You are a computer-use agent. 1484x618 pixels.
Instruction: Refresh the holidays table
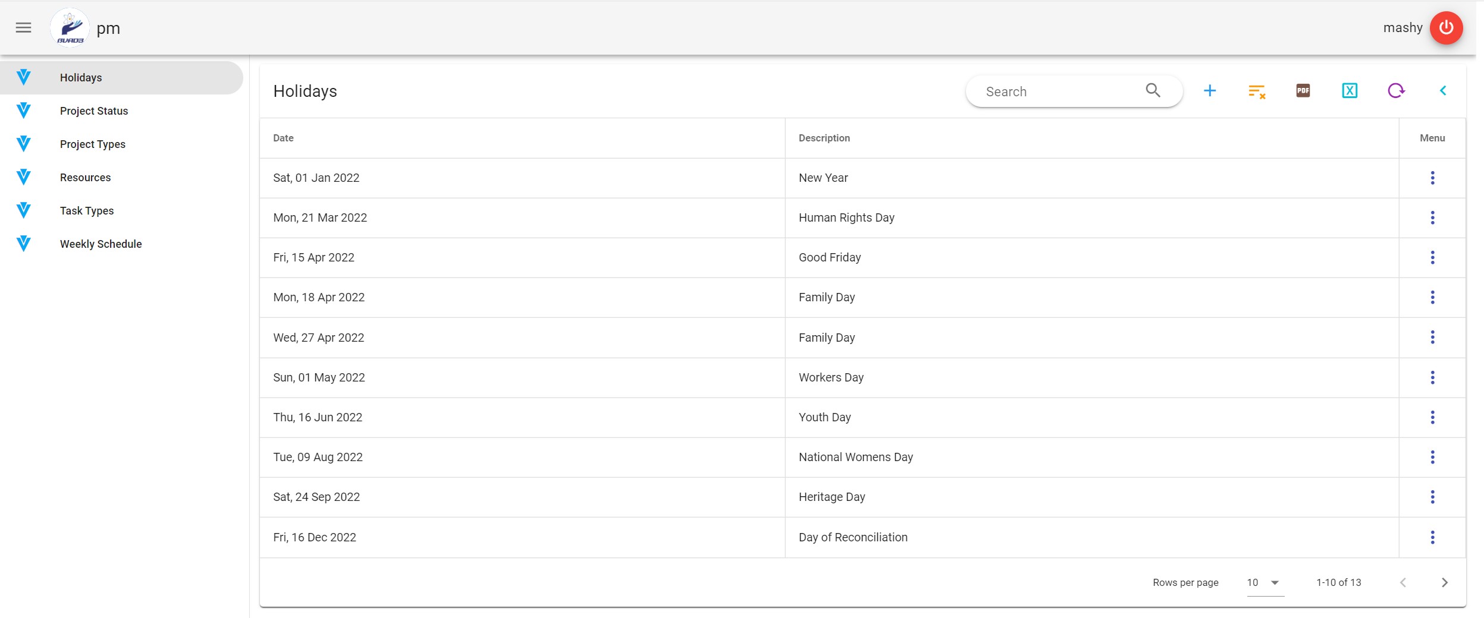point(1396,91)
